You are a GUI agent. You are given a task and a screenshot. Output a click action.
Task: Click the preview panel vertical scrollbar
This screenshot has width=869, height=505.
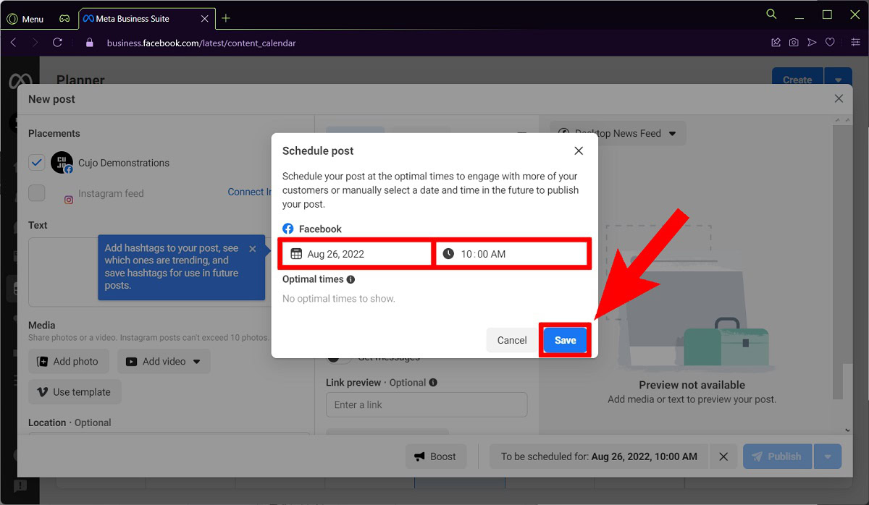838,260
